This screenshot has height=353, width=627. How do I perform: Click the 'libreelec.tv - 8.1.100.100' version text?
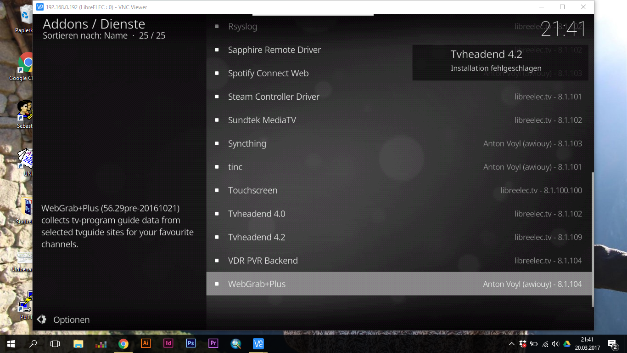(x=541, y=190)
